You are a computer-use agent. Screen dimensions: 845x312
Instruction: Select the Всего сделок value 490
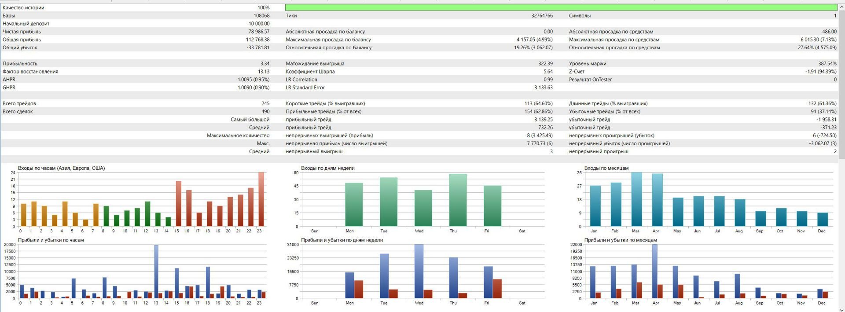coord(265,111)
